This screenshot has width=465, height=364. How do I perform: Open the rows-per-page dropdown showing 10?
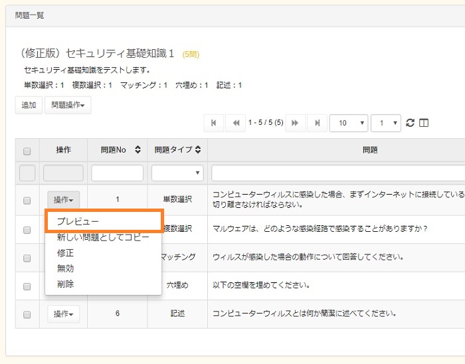(x=349, y=123)
